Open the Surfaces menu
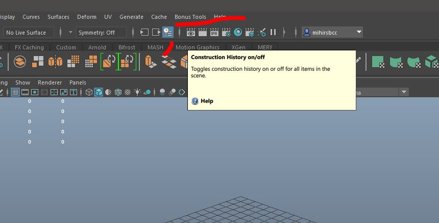This screenshot has height=223, width=439. tap(58, 17)
